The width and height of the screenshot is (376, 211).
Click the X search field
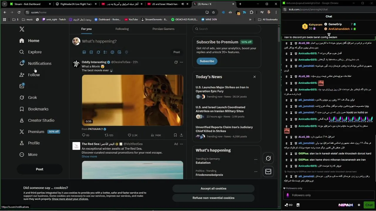point(227,29)
